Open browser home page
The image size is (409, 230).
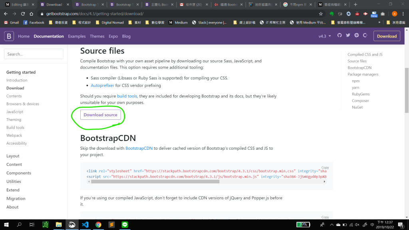click(31, 14)
